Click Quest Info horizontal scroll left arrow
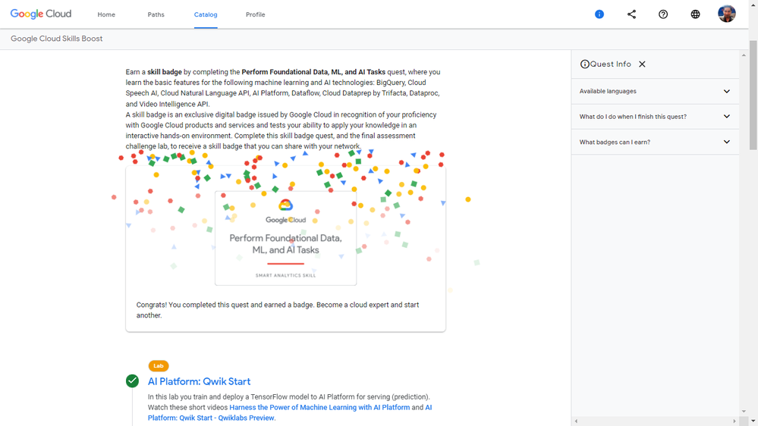The width and height of the screenshot is (758, 426). 576,421
